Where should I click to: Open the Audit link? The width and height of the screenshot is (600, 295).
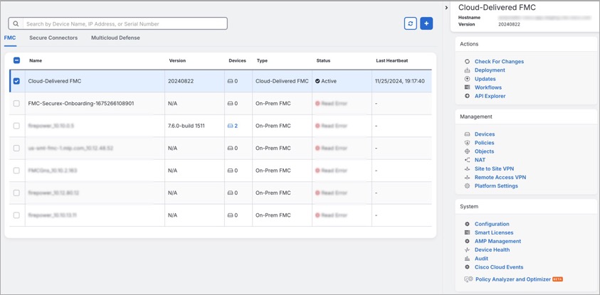tap(481, 259)
